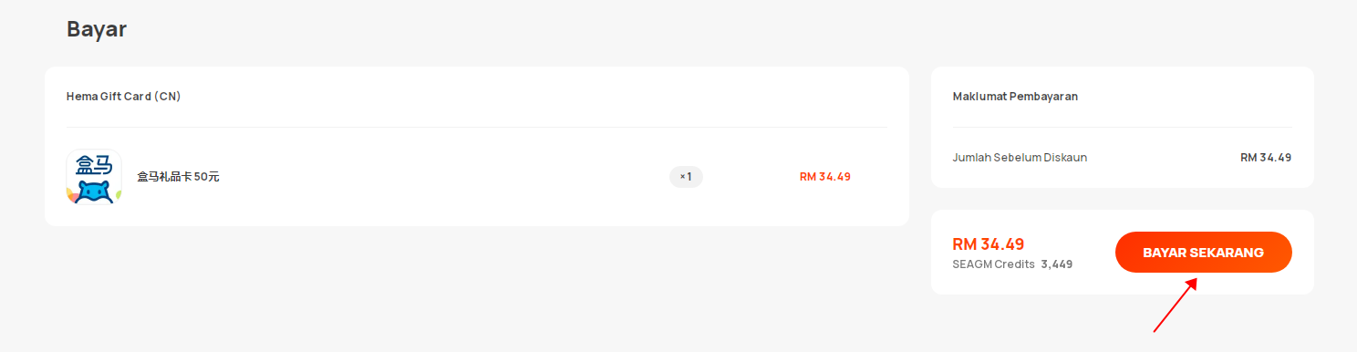Click the blue hippo mascot in product icon

pyautogui.click(x=94, y=191)
